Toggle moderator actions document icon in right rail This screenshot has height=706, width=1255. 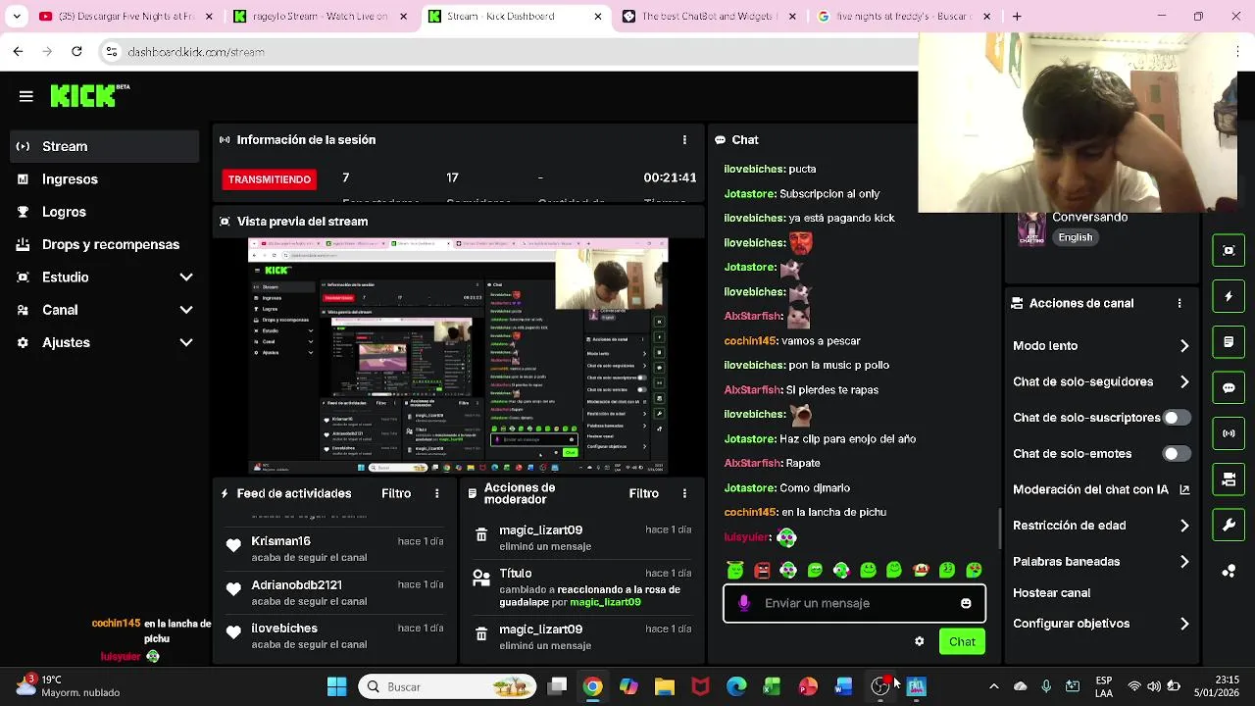[x=1229, y=342]
